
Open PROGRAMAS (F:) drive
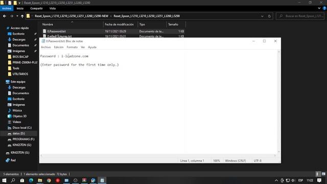pos(24,139)
